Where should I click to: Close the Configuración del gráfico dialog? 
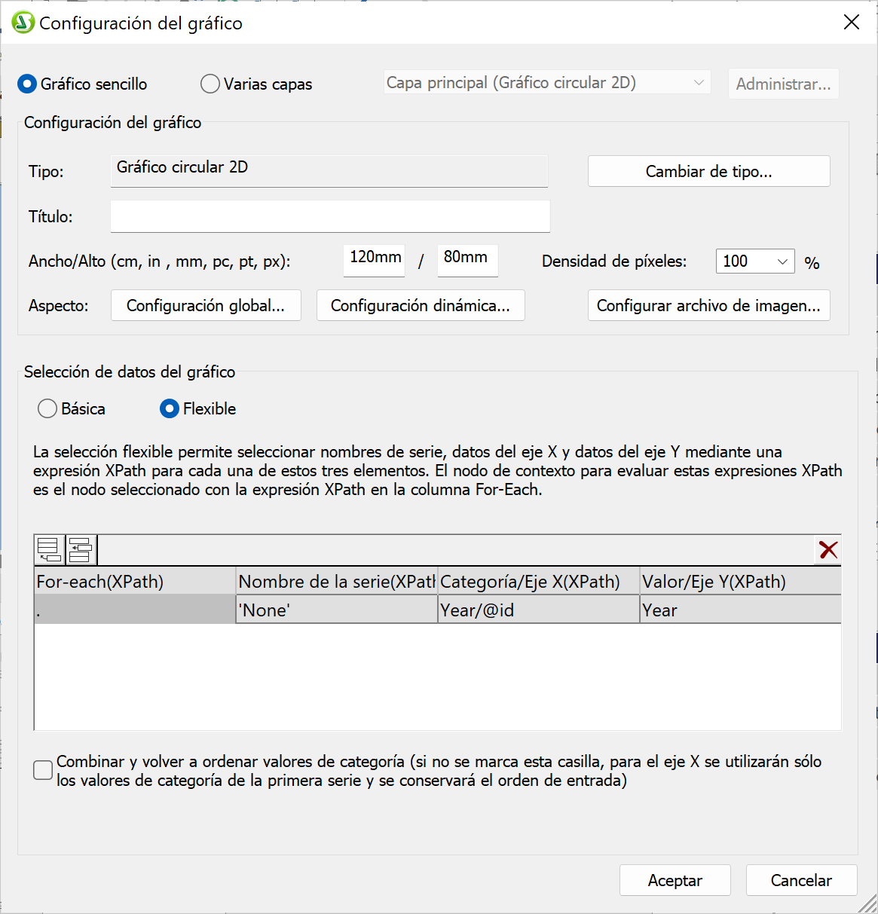[852, 23]
